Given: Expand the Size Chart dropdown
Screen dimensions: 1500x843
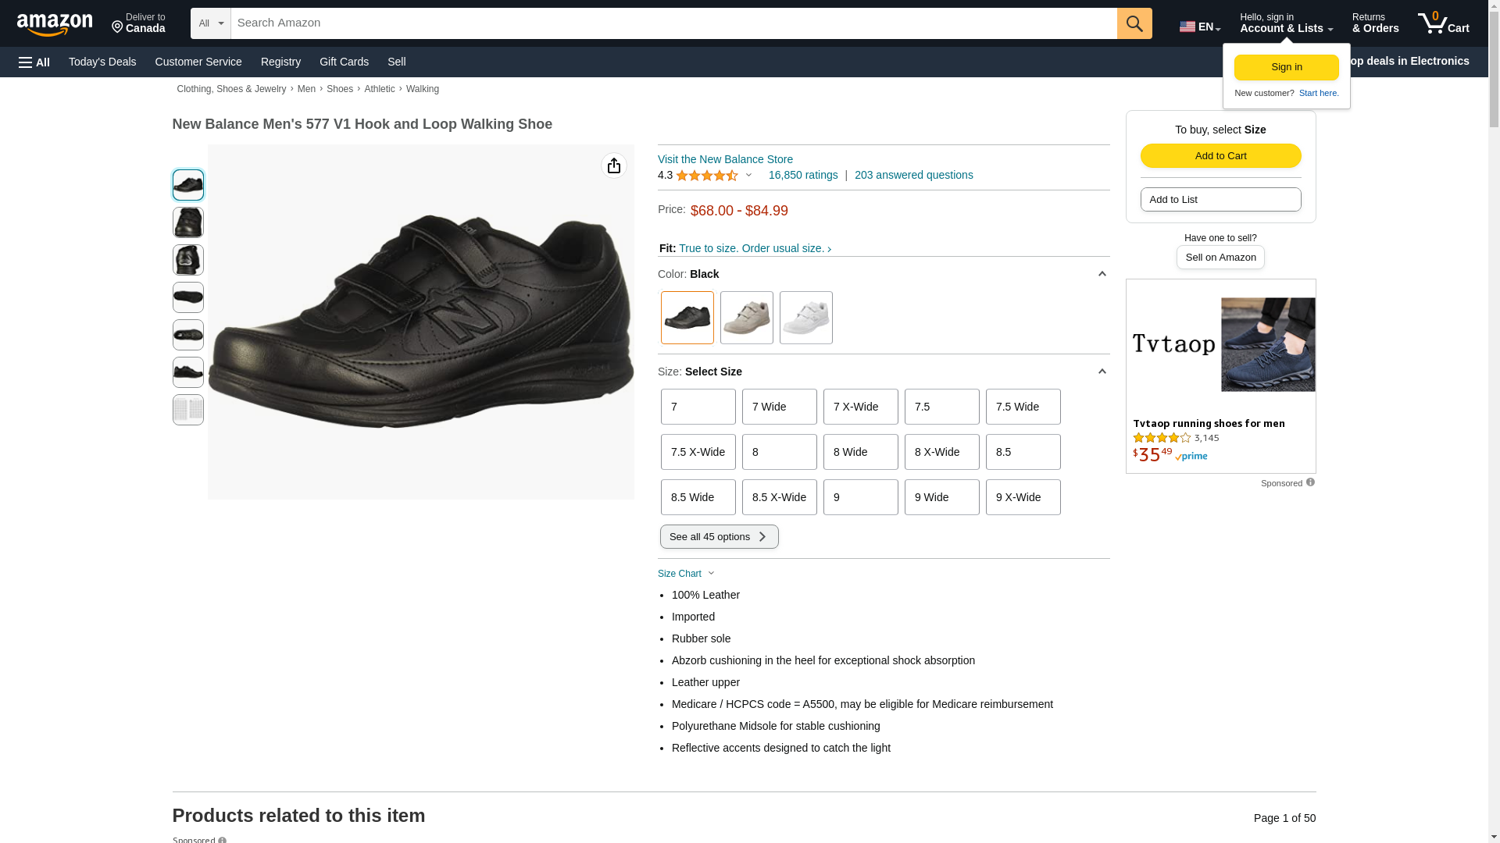Looking at the screenshot, I should click(x=686, y=574).
